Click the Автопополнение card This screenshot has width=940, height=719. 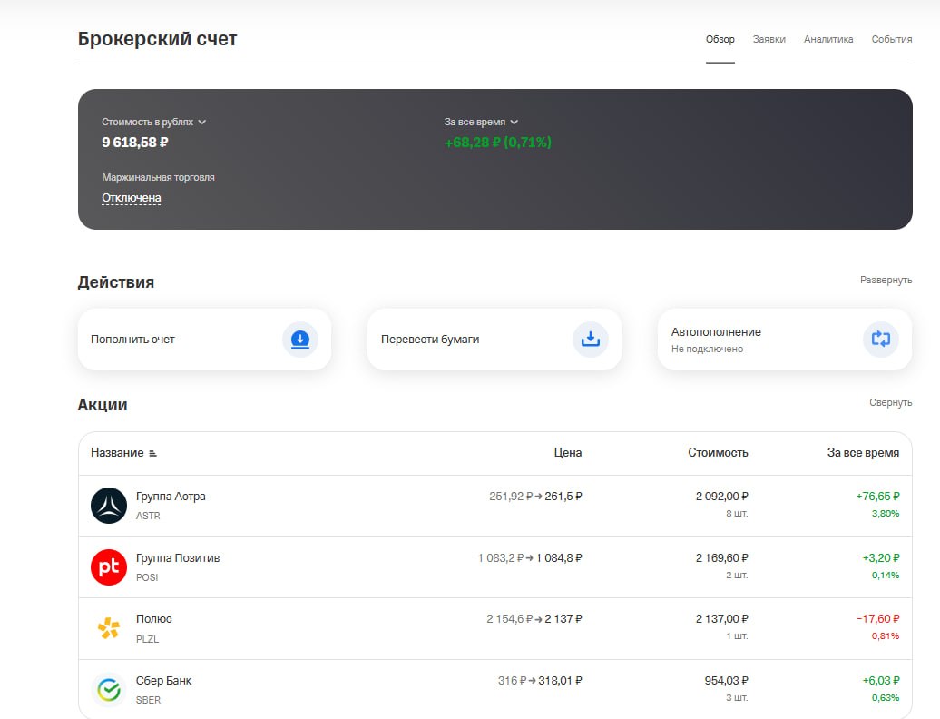pyautogui.click(x=785, y=340)
